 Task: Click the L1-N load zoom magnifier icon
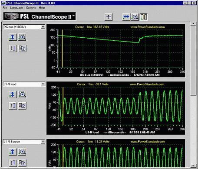(x=22, y=94)
